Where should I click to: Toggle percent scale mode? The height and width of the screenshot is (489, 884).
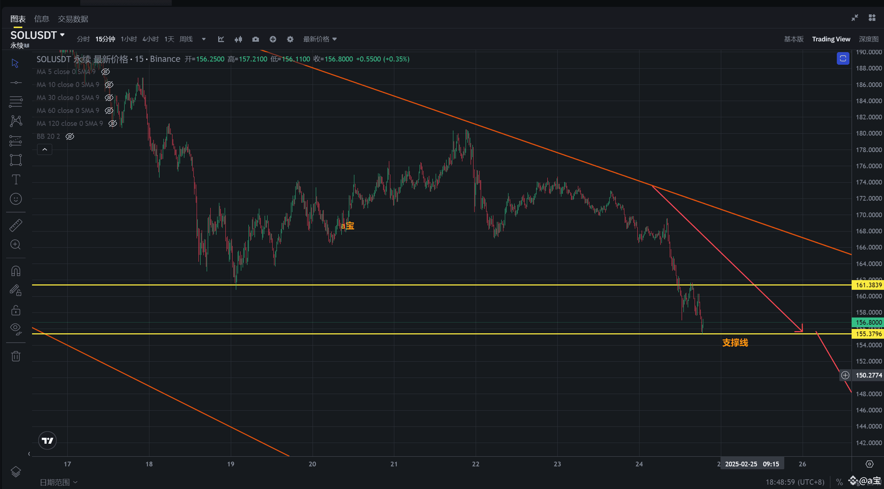(x=839, y=482)
